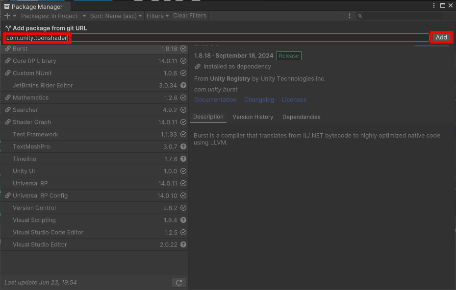The width and height of the screenshot is (456, 290).
Task: Click the installed checkmark icon for Universal RP
Action: point(183,183)
